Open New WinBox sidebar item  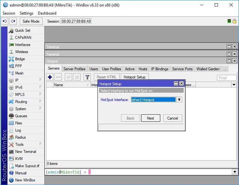pos(26,180)
